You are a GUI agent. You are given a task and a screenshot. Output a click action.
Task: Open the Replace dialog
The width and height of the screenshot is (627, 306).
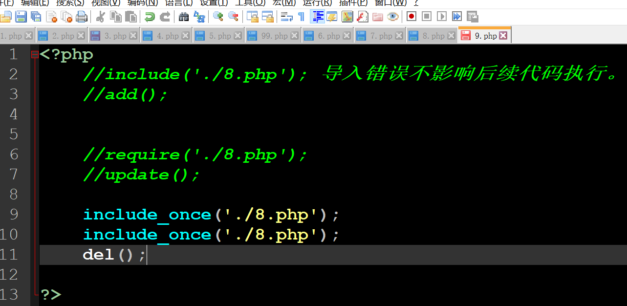point(199,16)
